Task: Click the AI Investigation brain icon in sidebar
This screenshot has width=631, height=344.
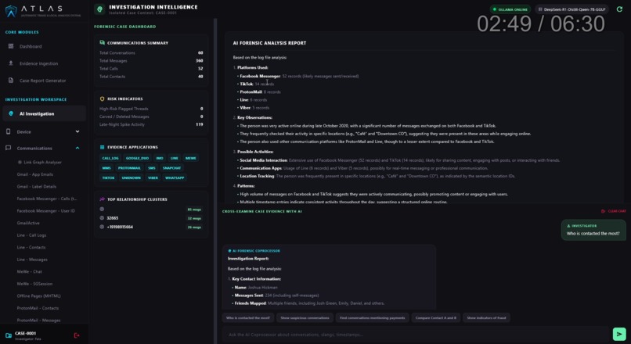Action: 11,113
